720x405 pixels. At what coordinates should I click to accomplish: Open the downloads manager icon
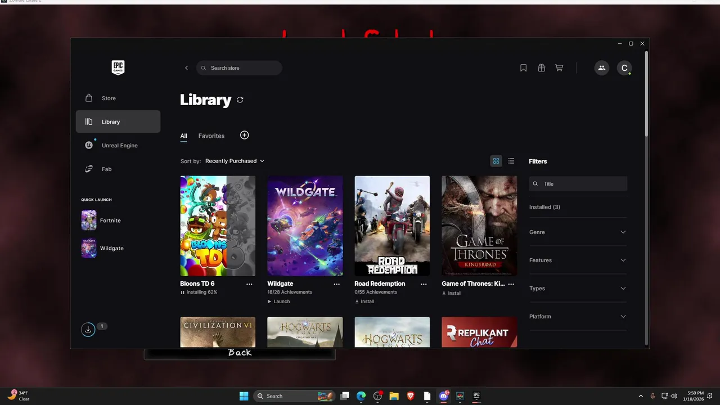pyautogui.click(x=88, y=330)
